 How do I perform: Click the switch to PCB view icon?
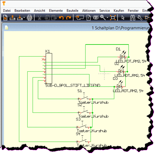click(x=80, y=18)
